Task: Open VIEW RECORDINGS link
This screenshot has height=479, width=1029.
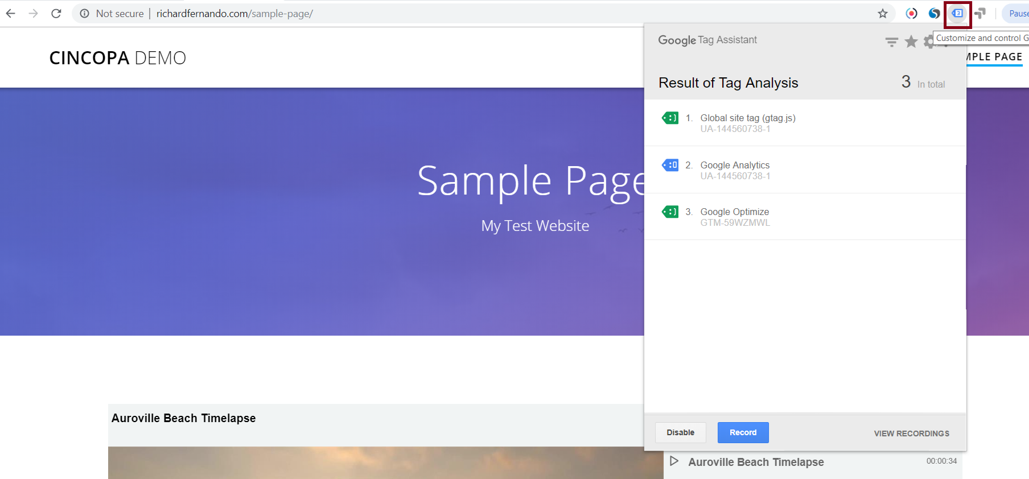Action: (911, 433)
